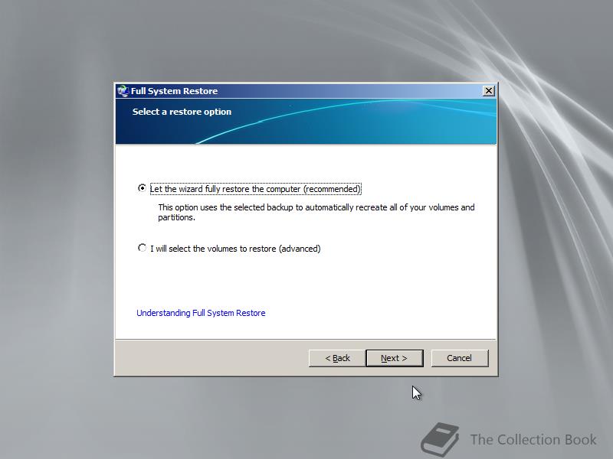
Task: Click the '(advanced)' text in second option
Action: coord(300,249)
